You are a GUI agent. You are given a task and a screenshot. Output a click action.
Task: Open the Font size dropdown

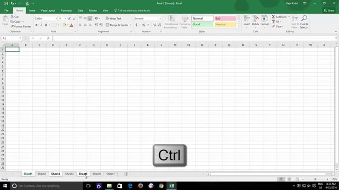coord(65,18)
